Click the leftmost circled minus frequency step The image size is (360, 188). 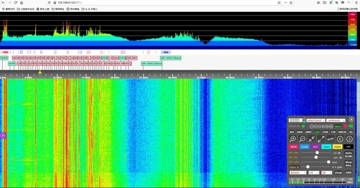coord(312,127)
